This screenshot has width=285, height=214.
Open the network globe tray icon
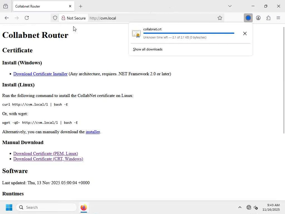[x=249, y=207]
